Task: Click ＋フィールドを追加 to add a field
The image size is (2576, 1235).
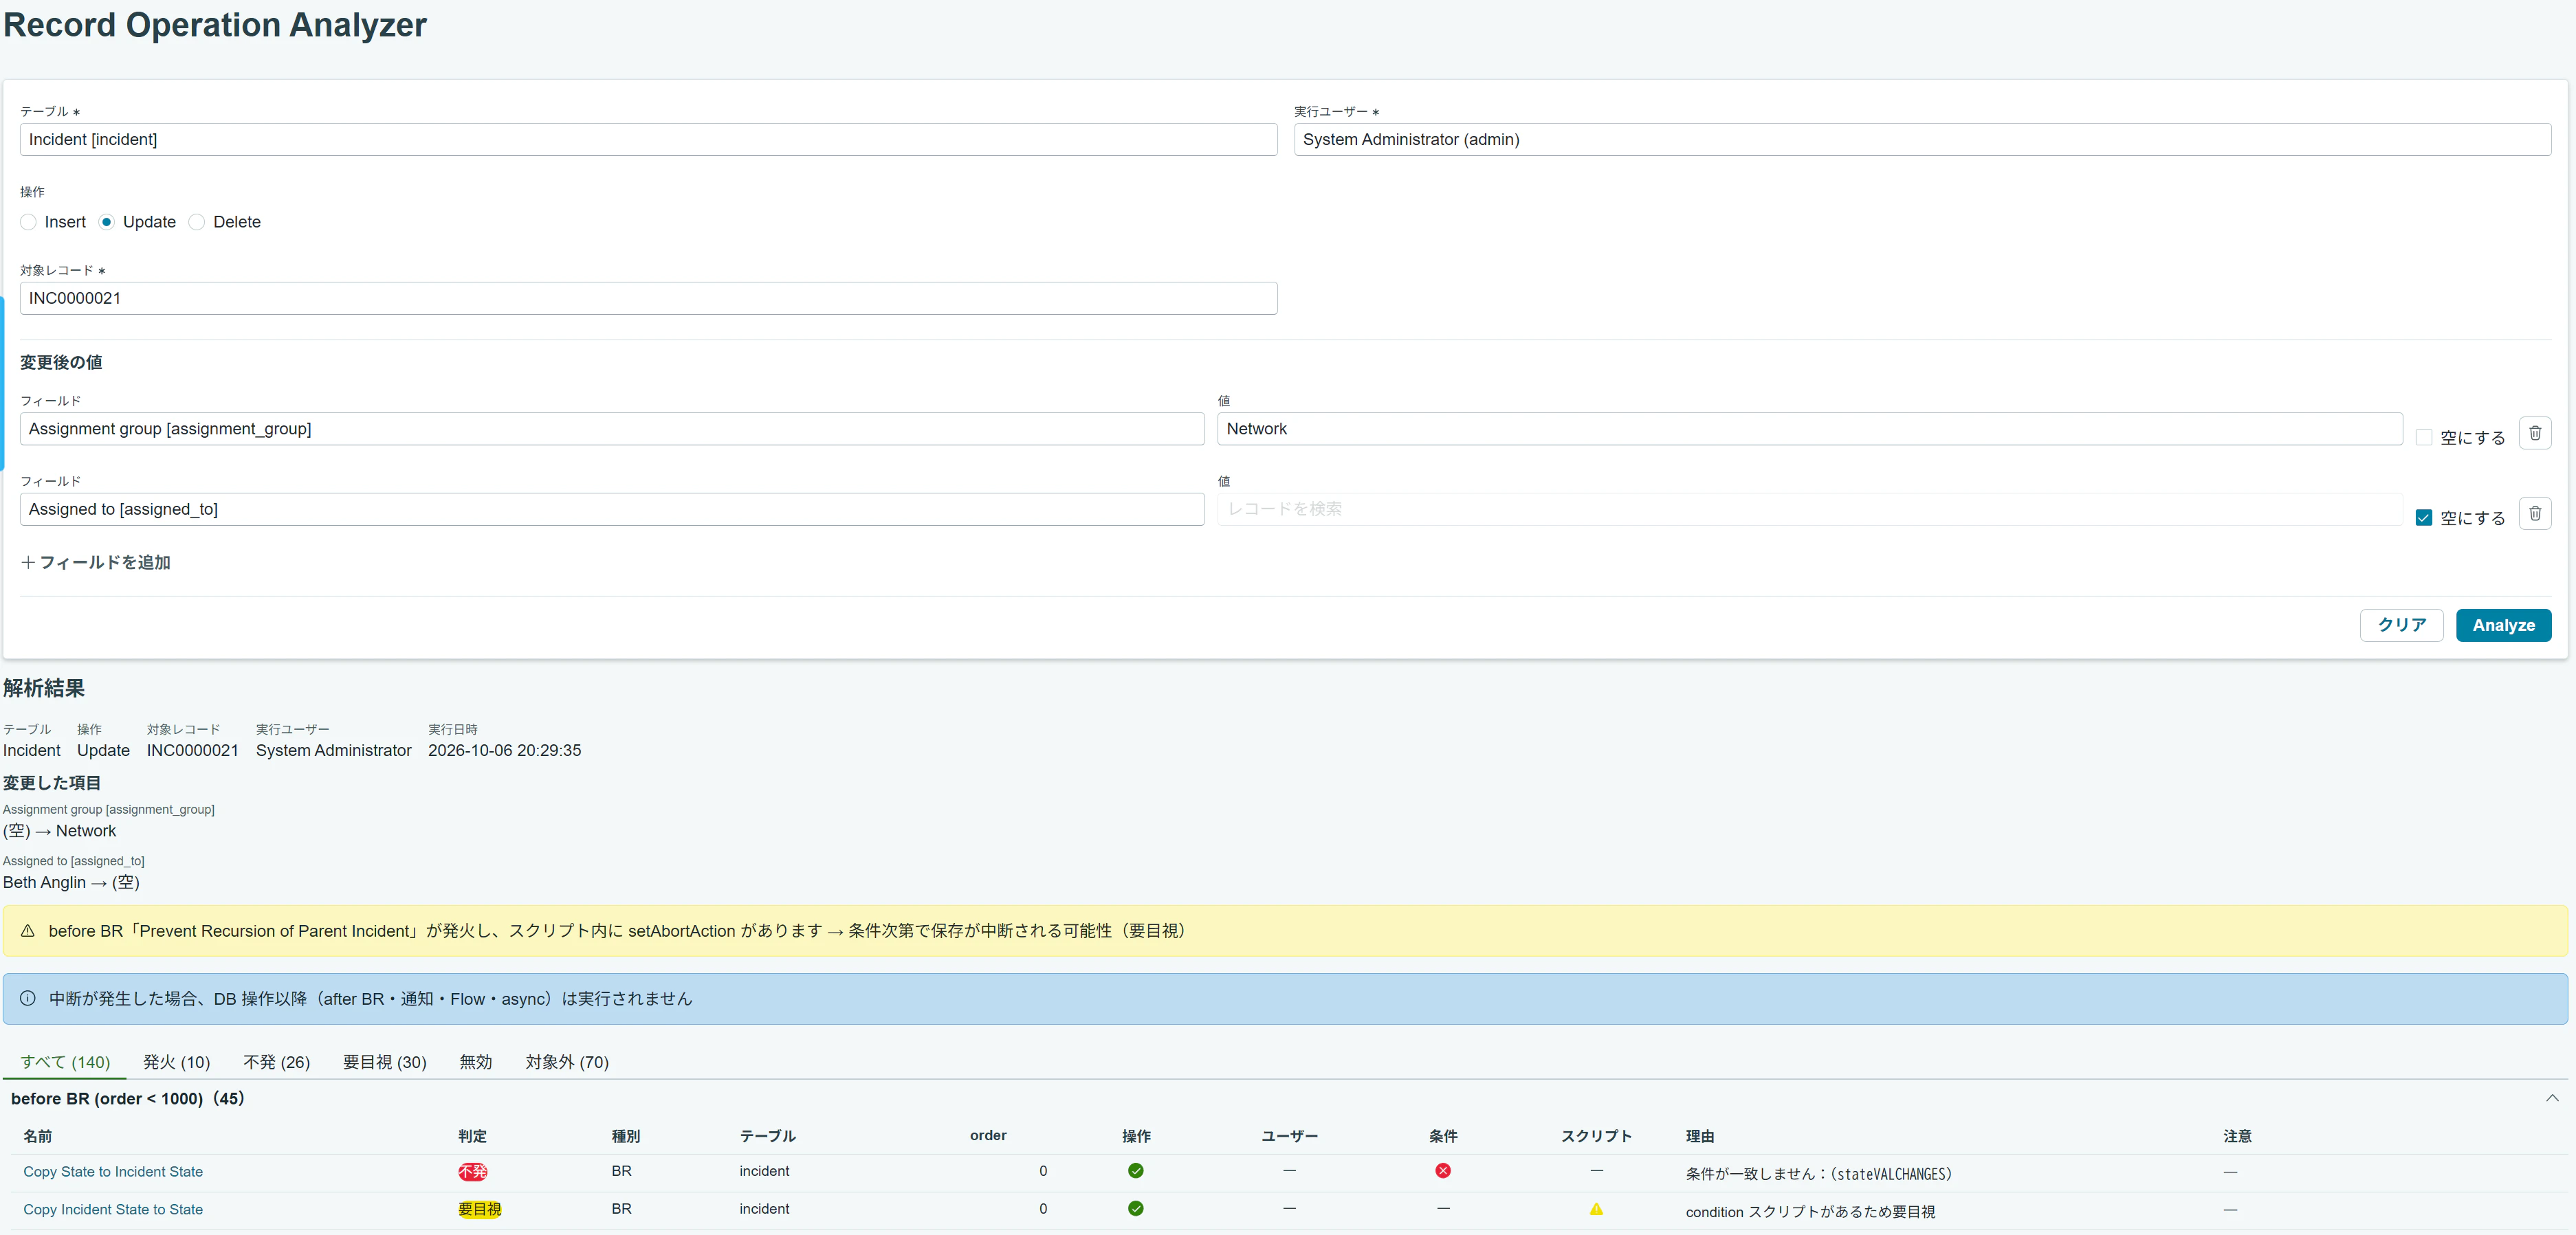Action: tap(95, 562)
